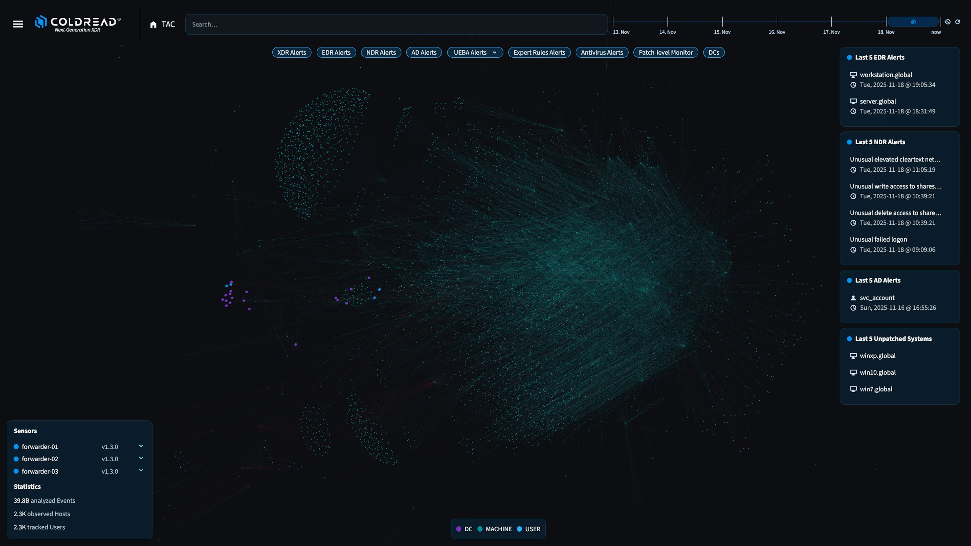The width and height of the screenshot is (971, 546).
Task: Expand forwarder-03 sensor details
Action: 141,470
